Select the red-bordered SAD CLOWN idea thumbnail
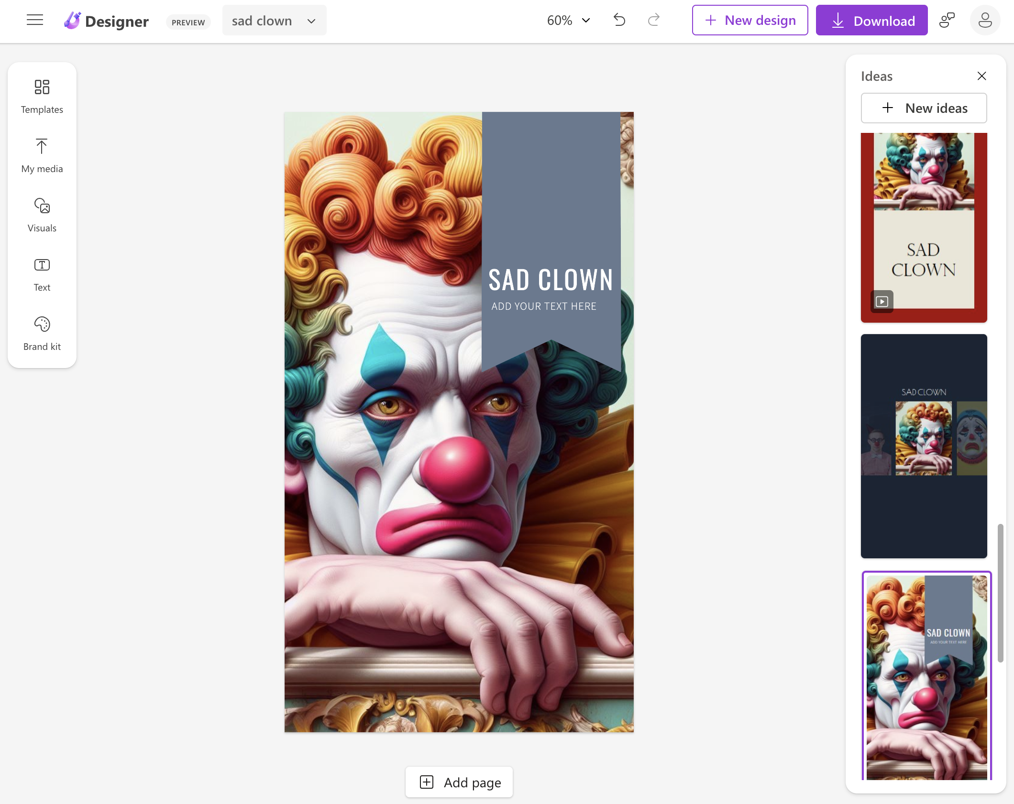1014x804 pixels. point(924,228)
